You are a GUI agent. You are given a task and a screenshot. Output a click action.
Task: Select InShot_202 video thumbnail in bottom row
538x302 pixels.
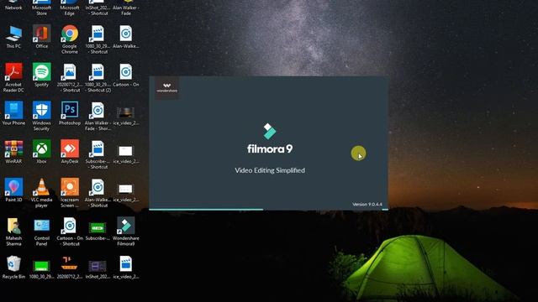coord(98,269)
